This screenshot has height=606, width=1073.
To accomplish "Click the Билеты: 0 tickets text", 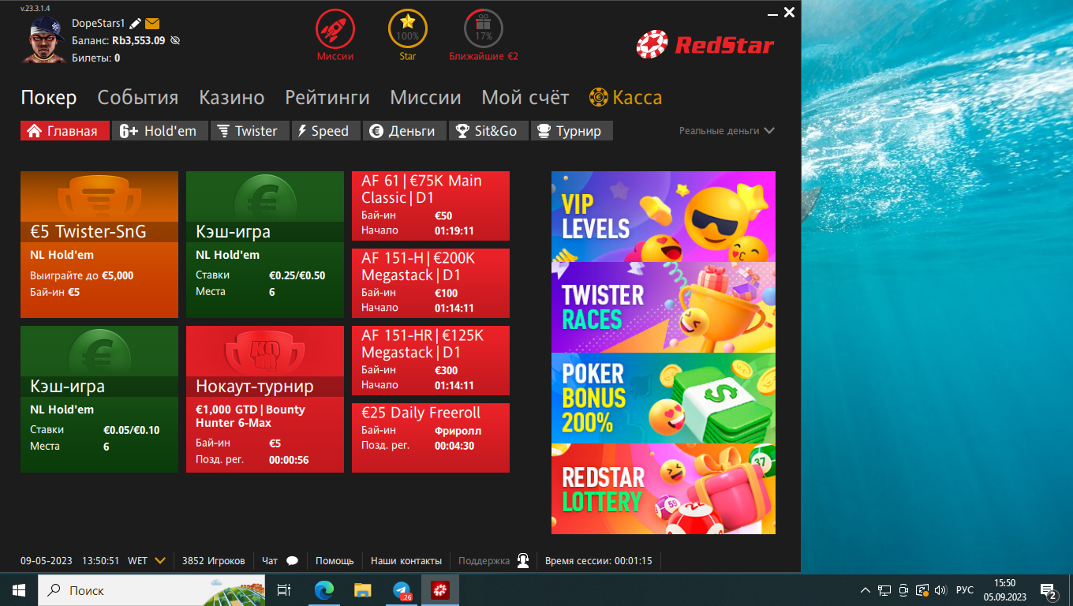I will coord(96,58).
